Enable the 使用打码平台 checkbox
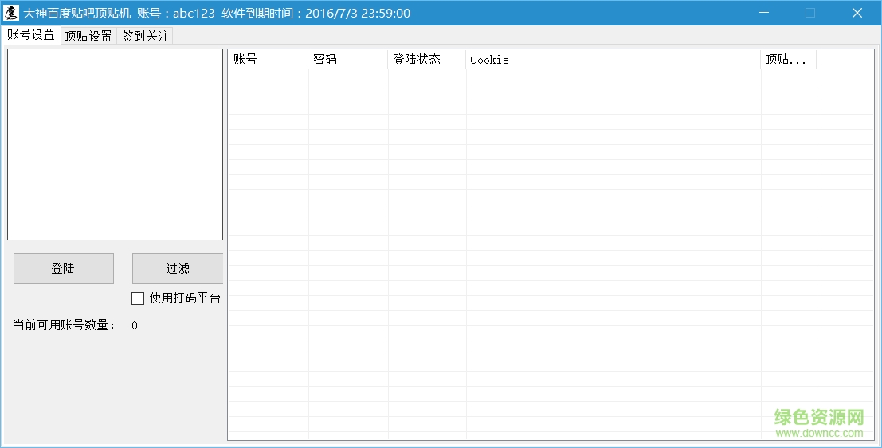Viewport: 882px width, 448px height. [138, 298]
